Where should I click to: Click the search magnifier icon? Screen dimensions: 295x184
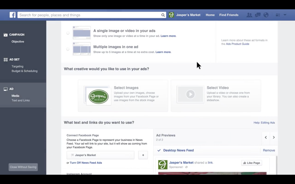[x=163, y=15]
